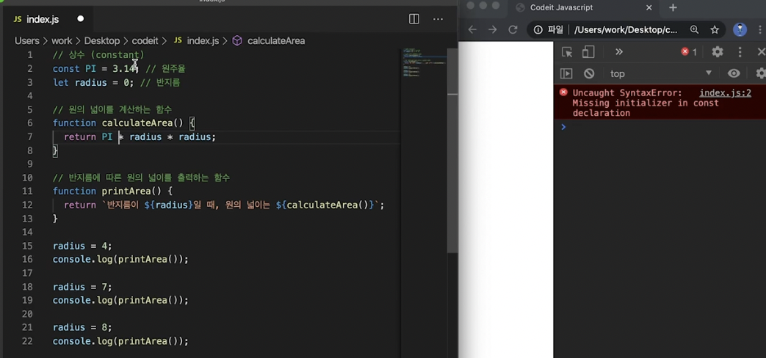Image resolution: width=766 pixels, height=358 pixels.
Task: Open DevTools settings gear
Action: [x=717, y=51]
